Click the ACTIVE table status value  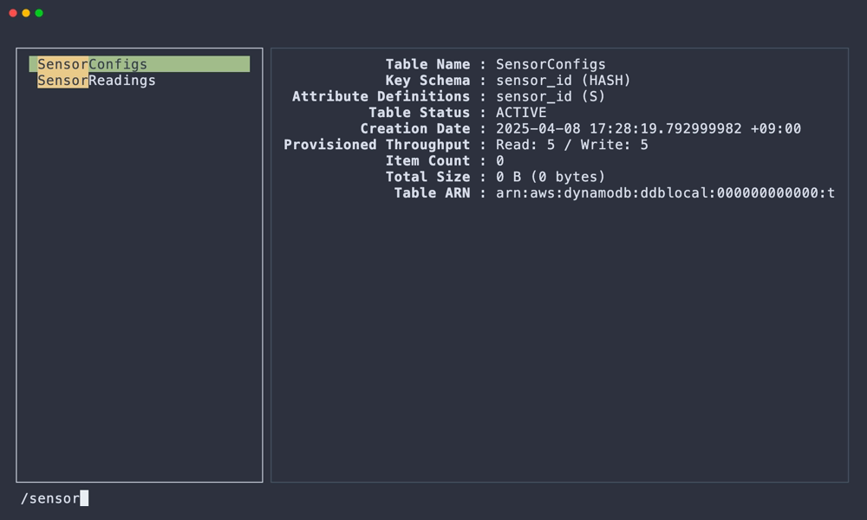click(521, 113)
